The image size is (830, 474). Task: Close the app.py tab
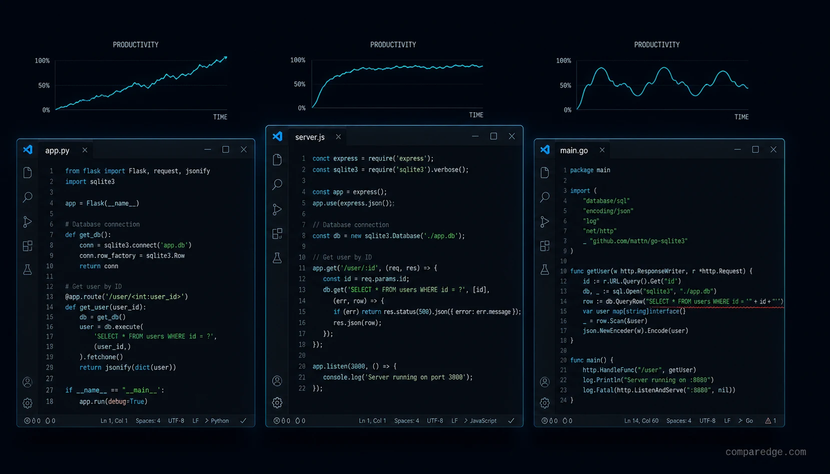[x=85, y=150]
